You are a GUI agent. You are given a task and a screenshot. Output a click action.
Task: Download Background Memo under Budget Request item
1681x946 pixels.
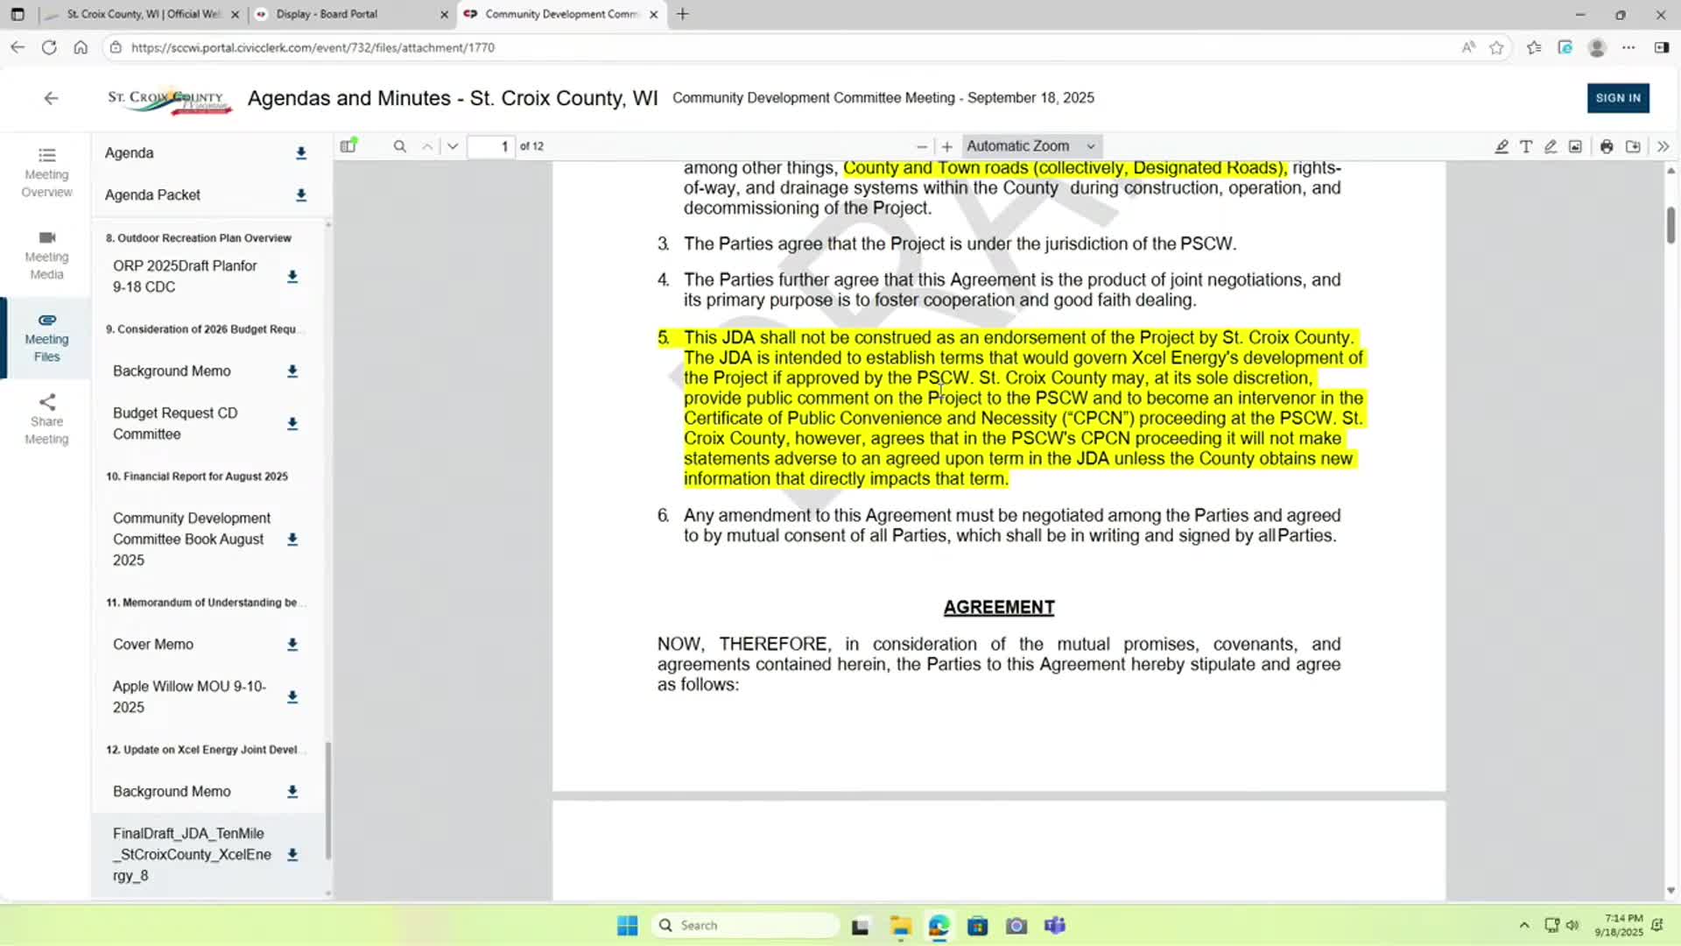pos(292,371)
